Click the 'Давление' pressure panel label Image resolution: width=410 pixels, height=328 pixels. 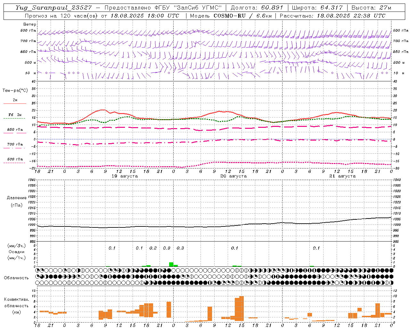[16, 198]
